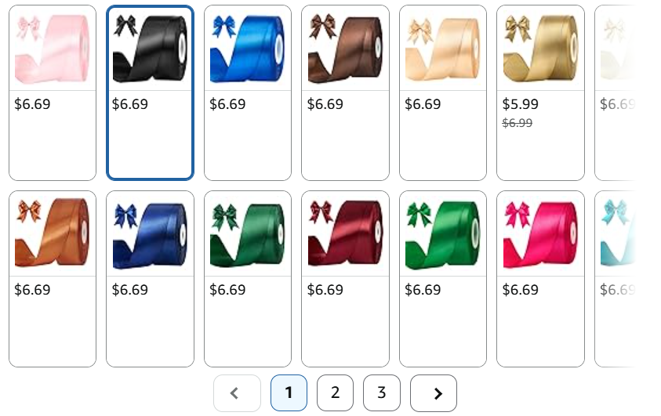
Task: Choose the bright kelly green ribbon
Action: [x=443, y=279]
